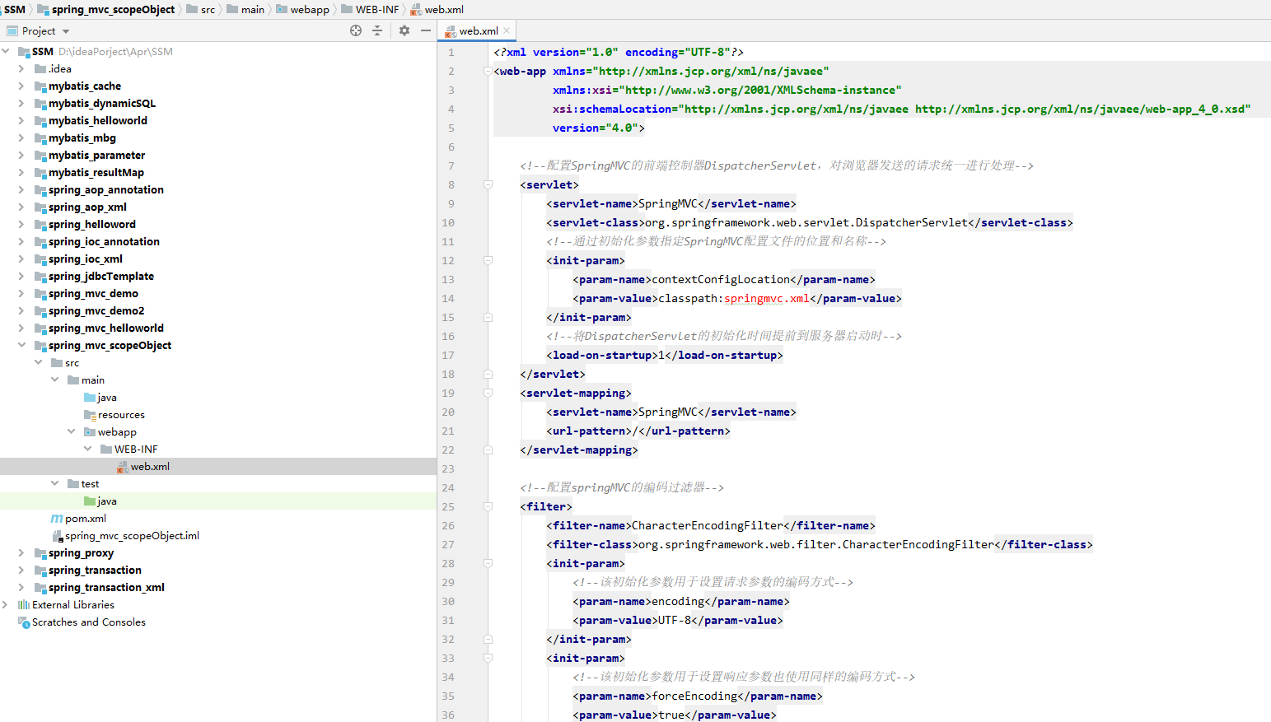Open the Project view dropdown
Screen dimensions: 1271x722
pyautogui.click(x=66, y=31)
